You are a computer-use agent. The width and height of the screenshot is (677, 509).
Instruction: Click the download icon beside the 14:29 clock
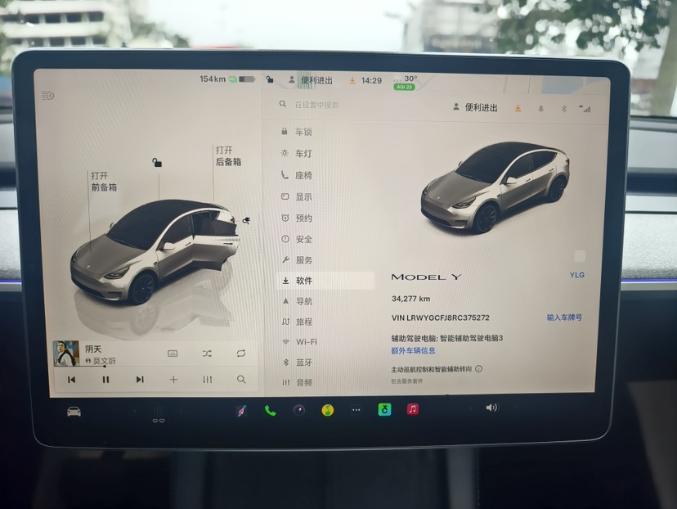tap(352, 80)
